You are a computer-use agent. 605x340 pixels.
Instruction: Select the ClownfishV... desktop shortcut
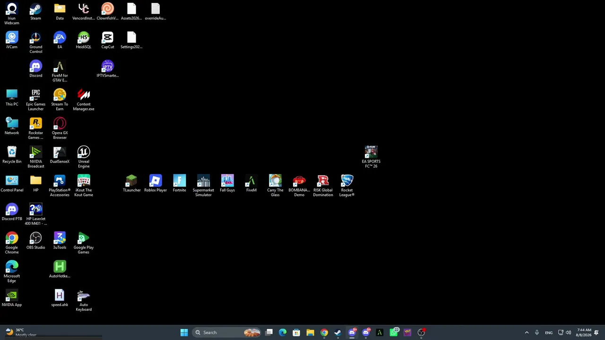tap(107, 12)
